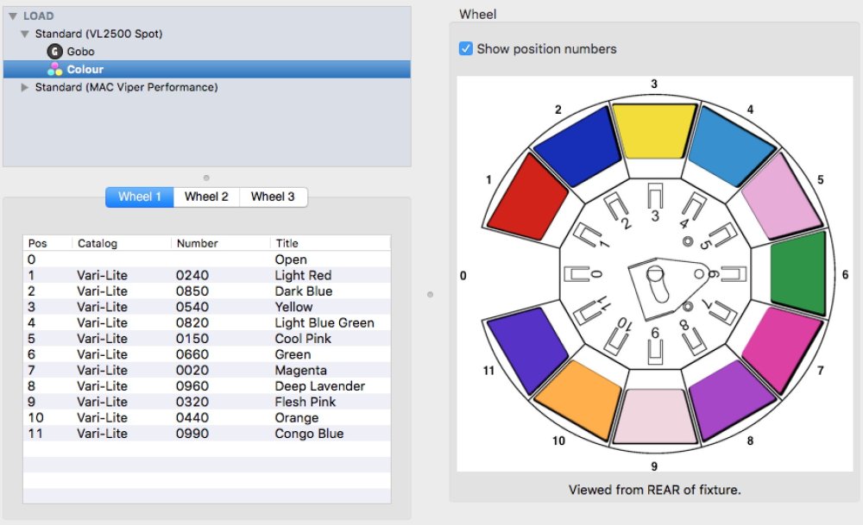This screenshot has width=863, height=525.
Task: Click the Gobo icon for VL2500 Spot
Action: tap(55, 53)
